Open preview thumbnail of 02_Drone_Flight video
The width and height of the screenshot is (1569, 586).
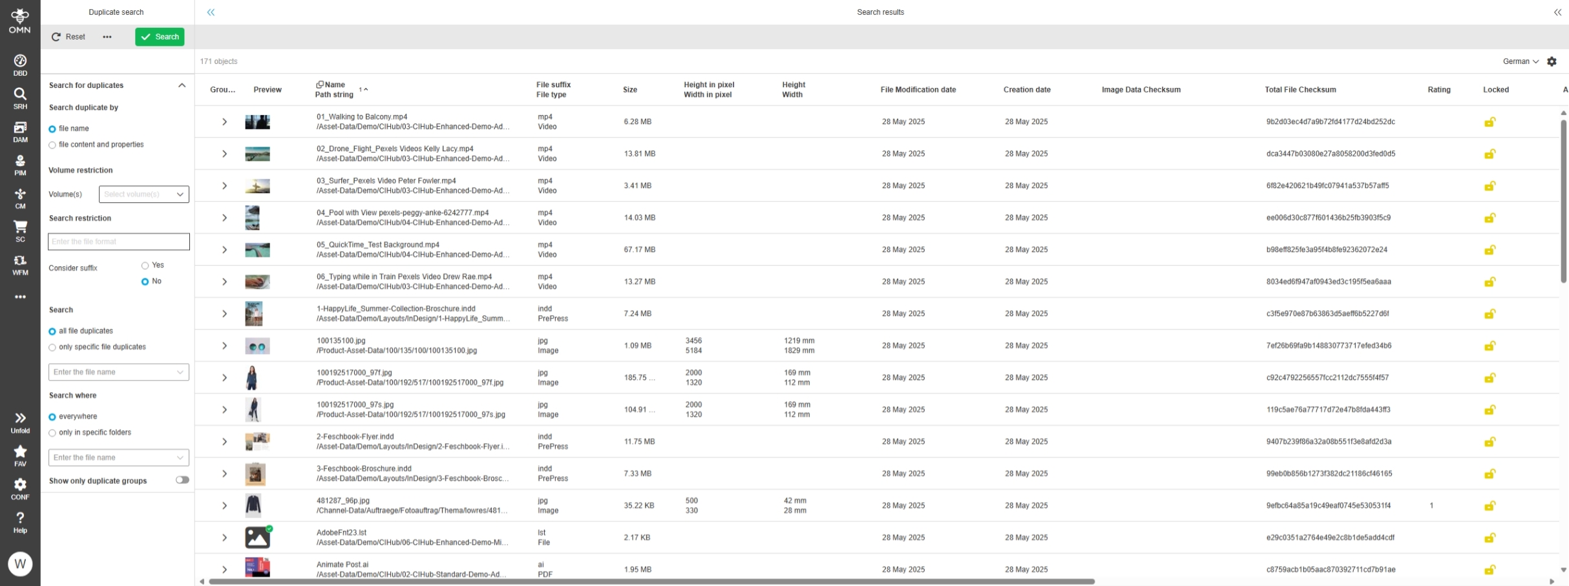[257, 154]
